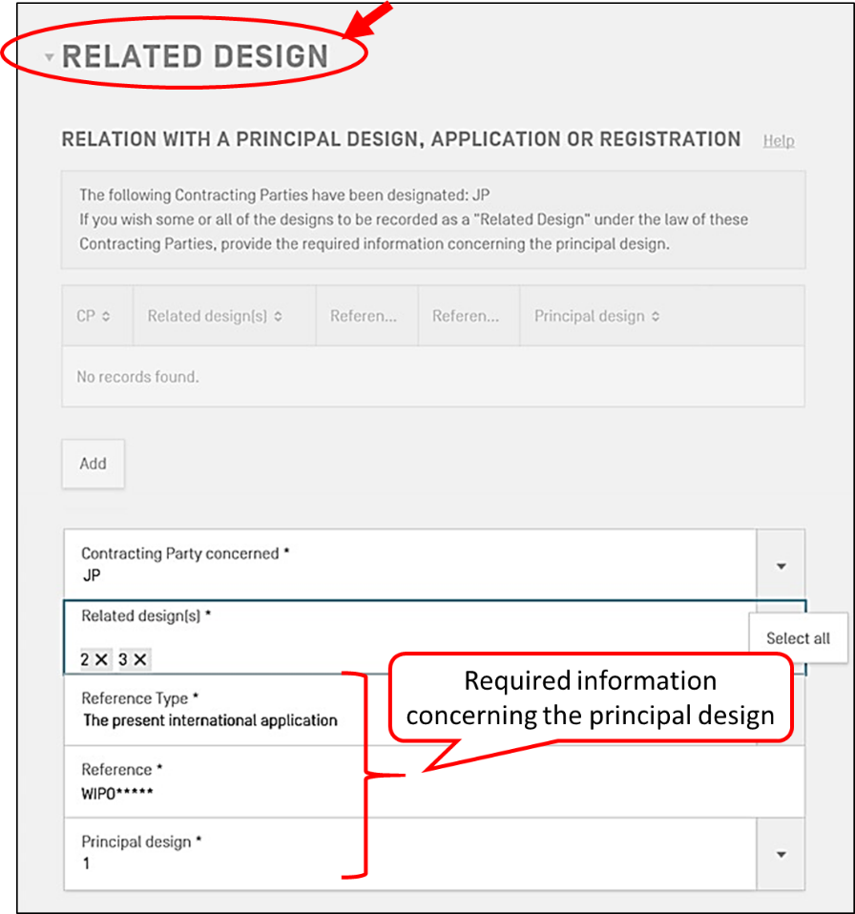Image resolution: width=855 pixels, height=914 pixels.
Task: Open Contracting Party concerned dropdown arrow
Action: pos(781,566)
